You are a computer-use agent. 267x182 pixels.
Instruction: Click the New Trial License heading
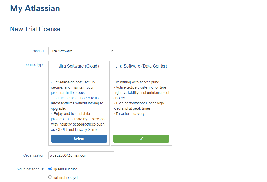tap(35, 29)
